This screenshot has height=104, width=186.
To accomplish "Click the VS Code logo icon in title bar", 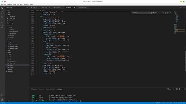I will coord(2,2).
